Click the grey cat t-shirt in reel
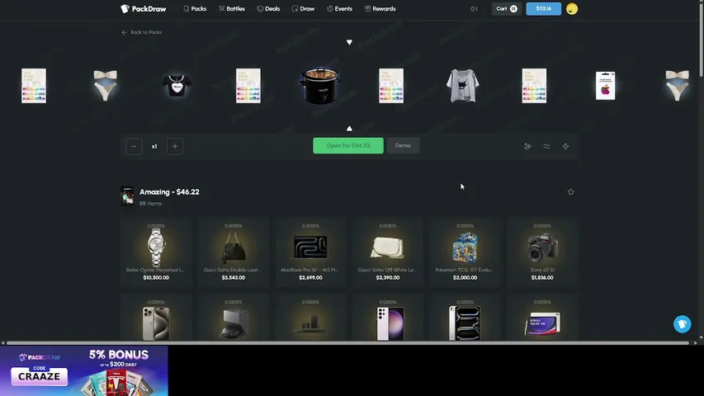The image size is (704, 396). coord(462,85)
